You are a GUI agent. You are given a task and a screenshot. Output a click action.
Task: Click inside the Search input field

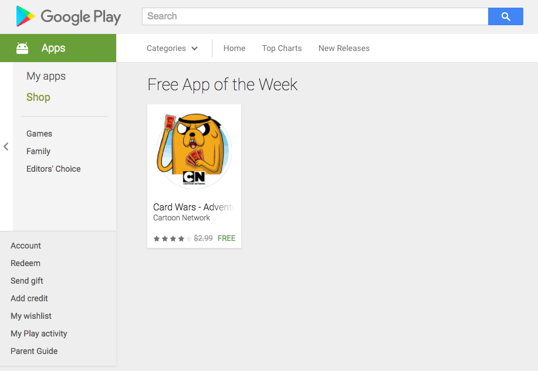(314, 16)
